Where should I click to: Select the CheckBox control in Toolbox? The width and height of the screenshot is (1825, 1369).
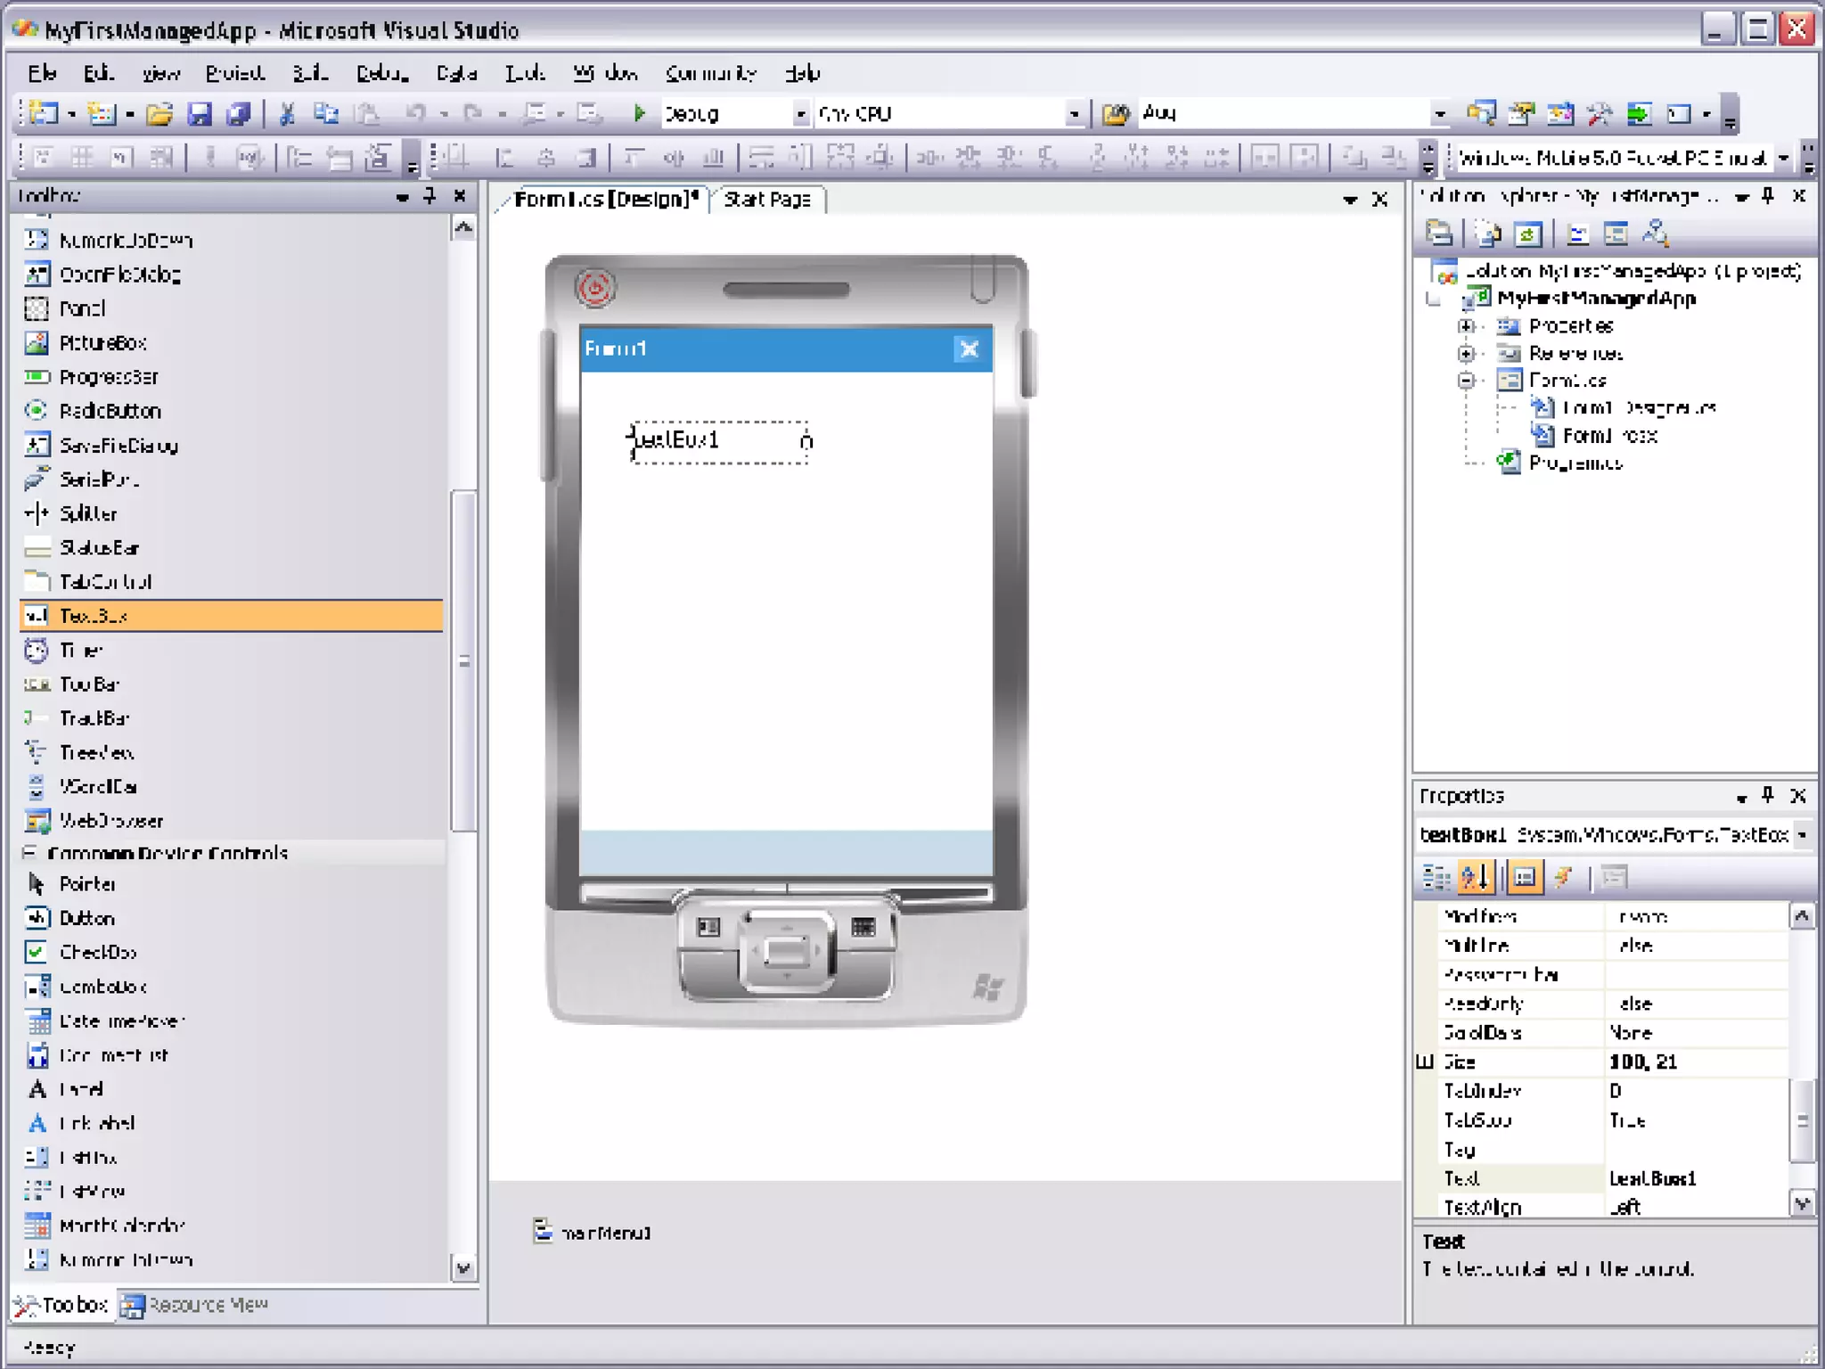pos(97,952)
